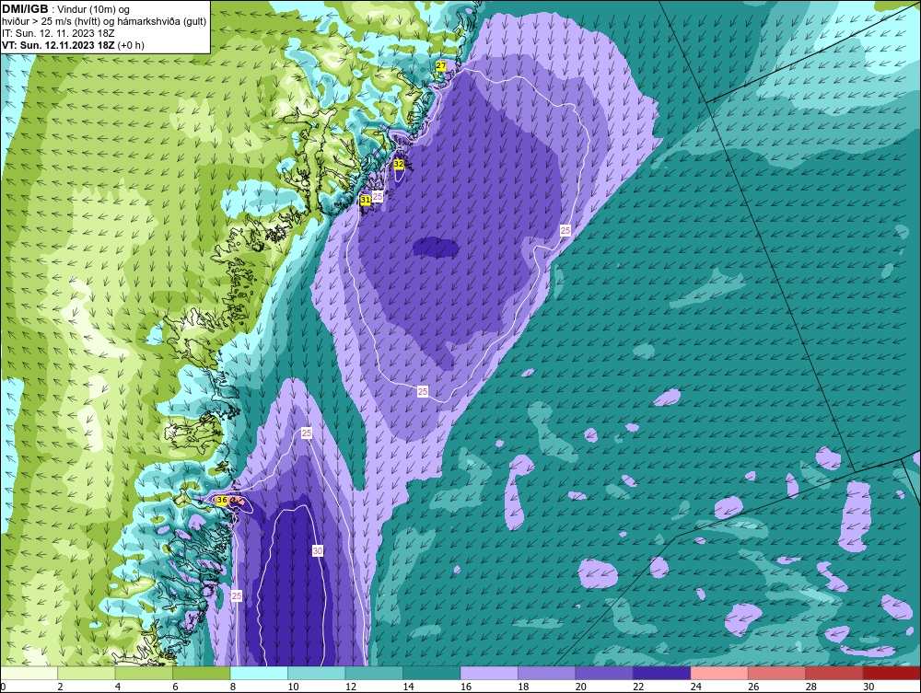Click the legend scale value 30 below the colorbar
This screenshot has width=921, height=693.
pos(869,687)
